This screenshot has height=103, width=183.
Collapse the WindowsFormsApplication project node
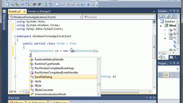(x=161, y=26)
